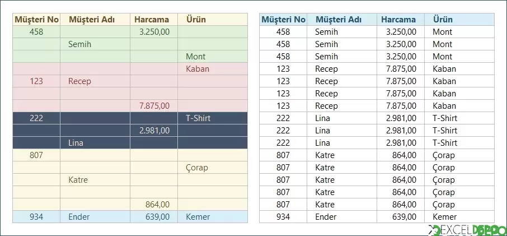Select the Kaban cell in pink block
The height and width of the screenshot is (236, 507).
tap(213, 69)
